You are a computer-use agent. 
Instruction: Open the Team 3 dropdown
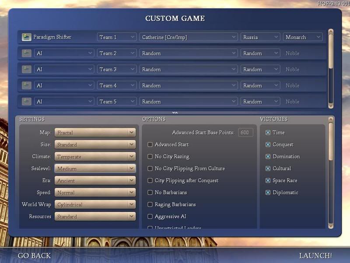click(117, 69)
